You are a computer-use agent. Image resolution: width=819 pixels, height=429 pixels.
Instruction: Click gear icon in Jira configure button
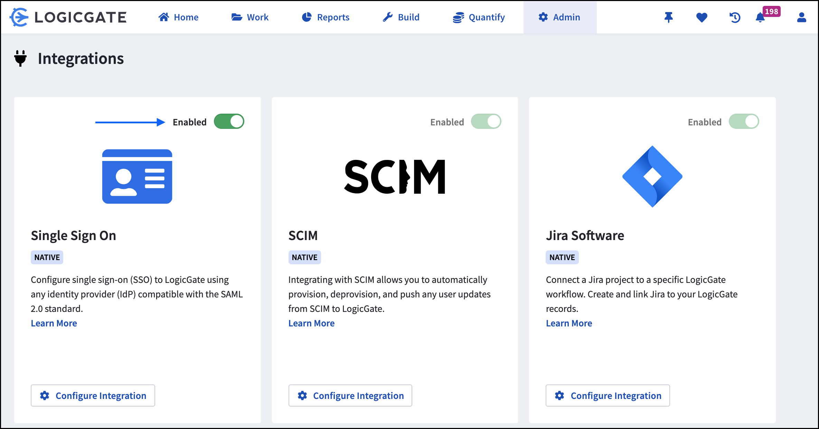coord(559,395)
